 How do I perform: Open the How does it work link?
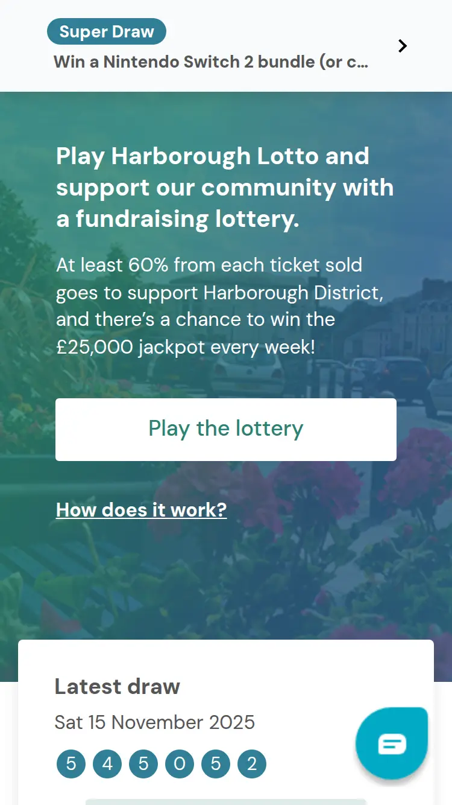tap(141, 510)
